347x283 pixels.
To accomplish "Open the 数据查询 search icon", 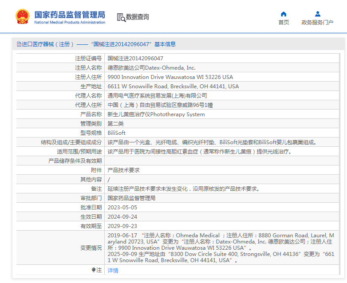I will point(121,17).
